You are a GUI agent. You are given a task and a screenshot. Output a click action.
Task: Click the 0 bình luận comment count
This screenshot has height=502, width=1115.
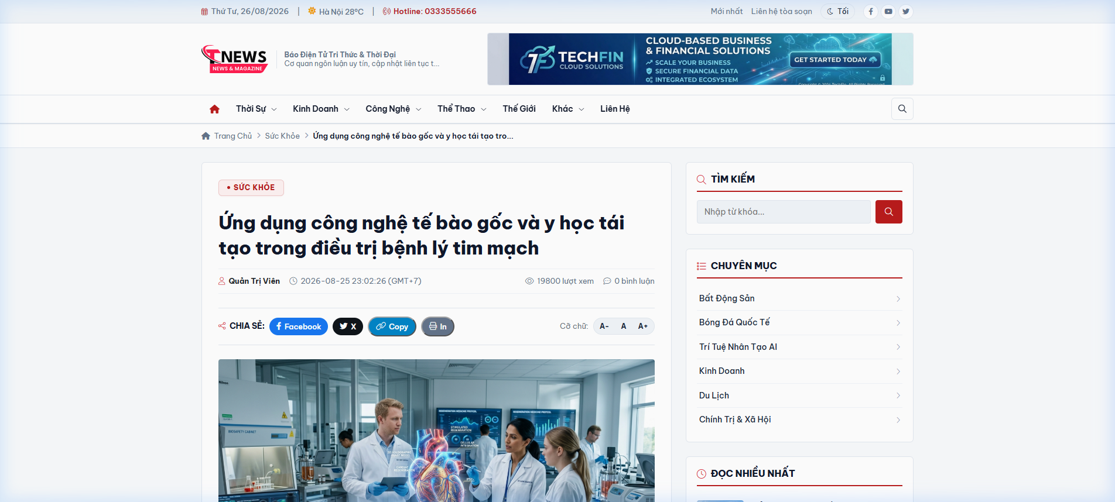point(628,281)
